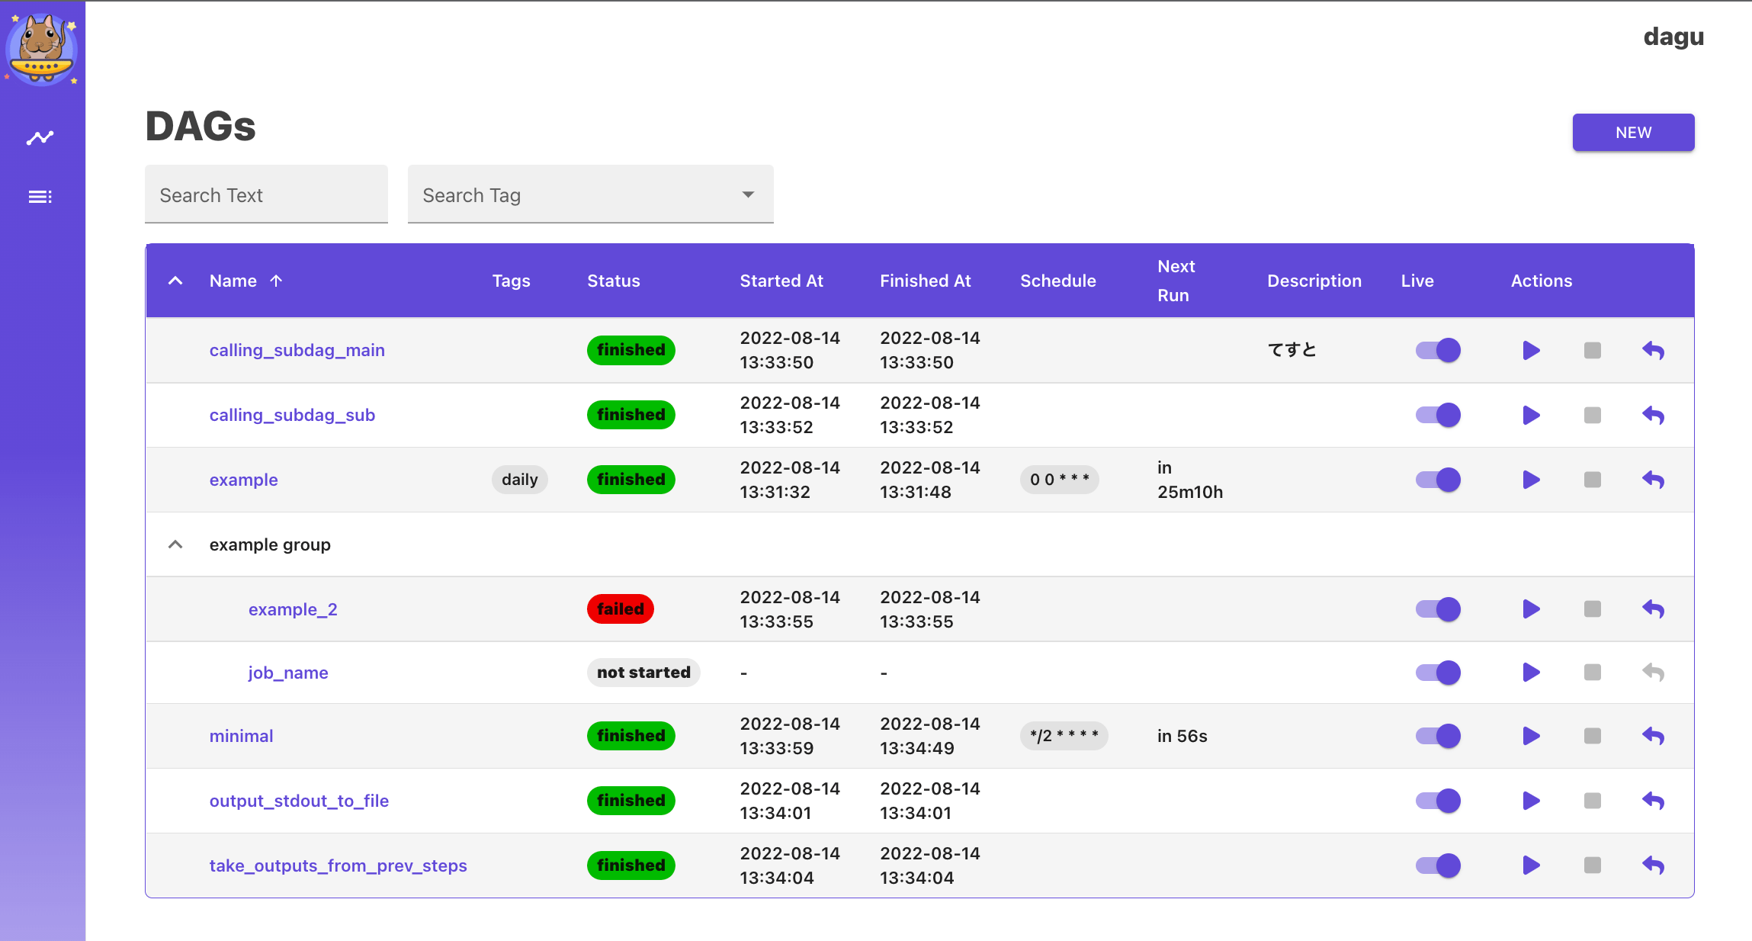The width and height of the screenshot is (1752, 941).
Task: Create a new DAG with NEW button
Action: click(1633, 133)
